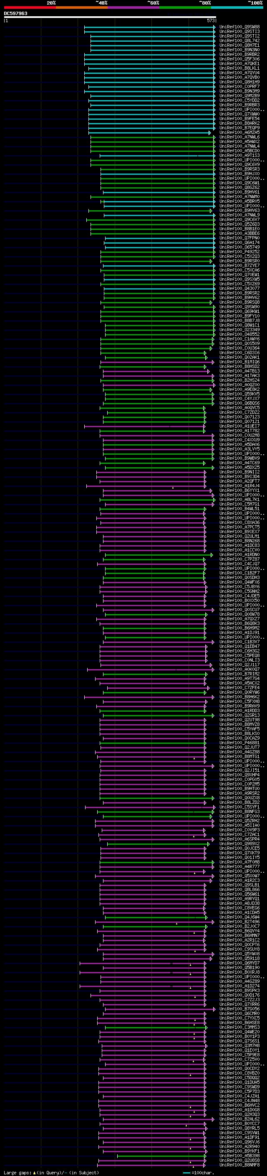Click UniRef100_A5B398 label
Image resolution: width=267 pixels, height=1176 pixels.
pyautogui.click(x=239, y=1156)
